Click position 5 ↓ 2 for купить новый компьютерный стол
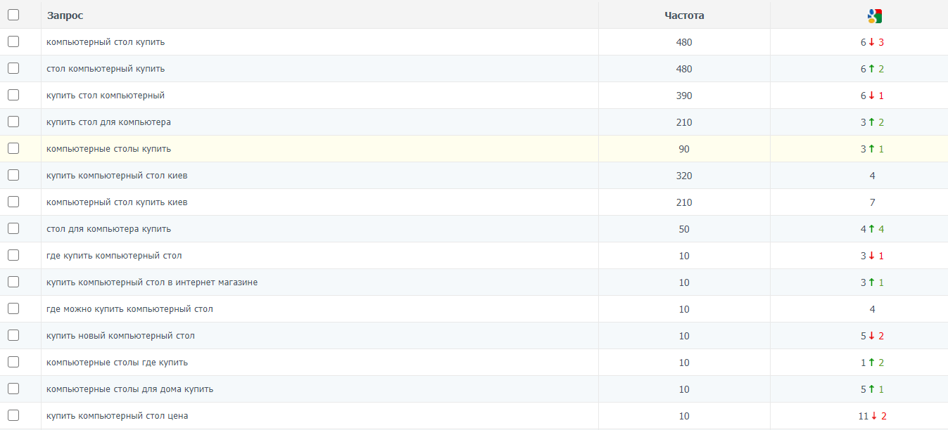 [x=872, y=336]
